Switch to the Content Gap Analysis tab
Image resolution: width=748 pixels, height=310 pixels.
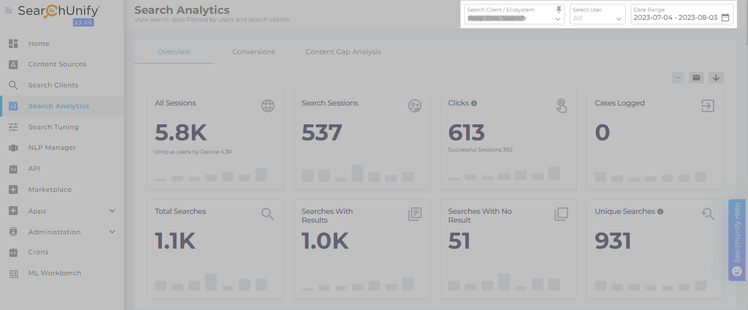343,52
